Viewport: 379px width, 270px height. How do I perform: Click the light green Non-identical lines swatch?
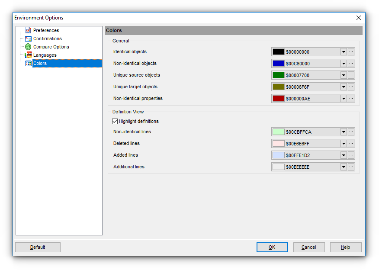(279, 132)
